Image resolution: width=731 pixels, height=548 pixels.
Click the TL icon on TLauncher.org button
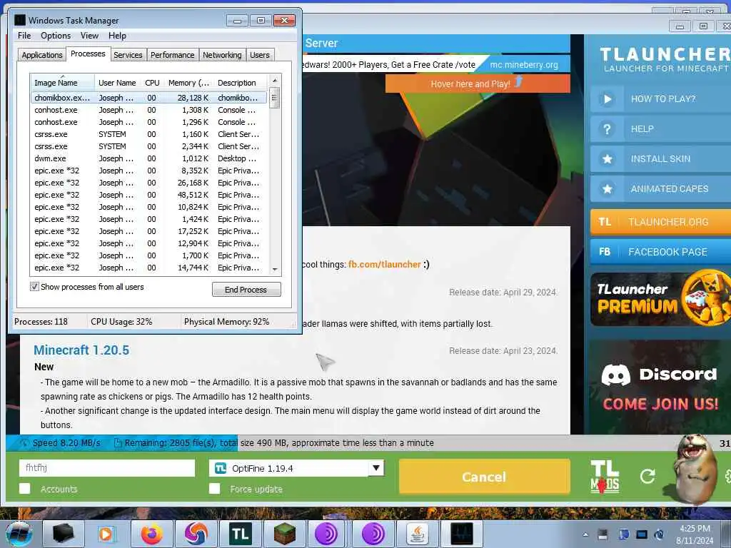pyautogui.click(x=605, y=222)
